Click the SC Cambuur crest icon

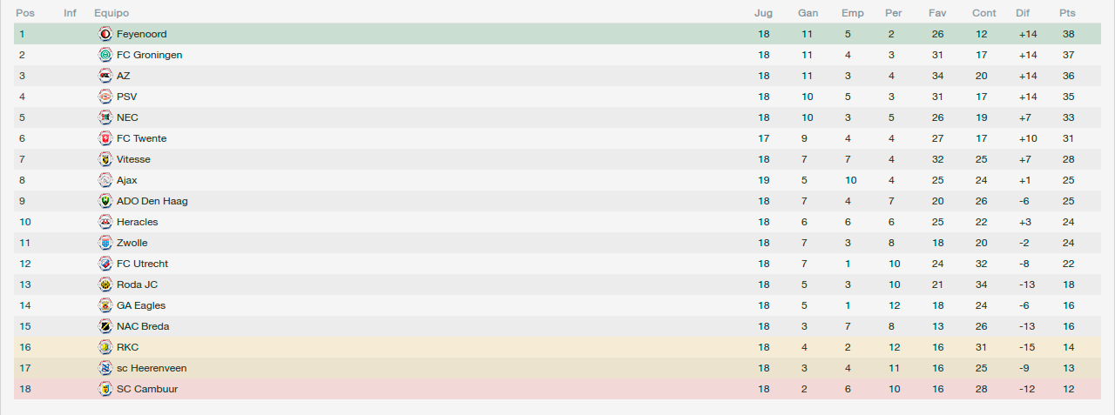coord(105,389)
